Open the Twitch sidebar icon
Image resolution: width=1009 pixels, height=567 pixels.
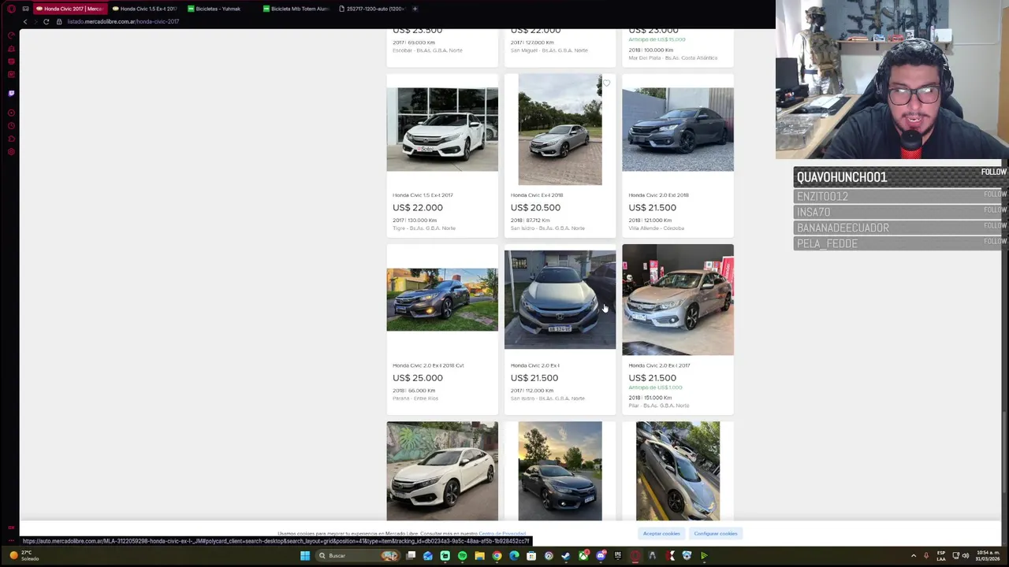coord(11,93)
